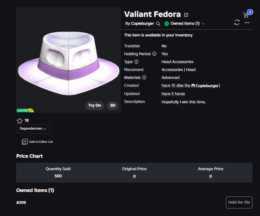The width and height of the screenshot is (260, 216).
Task: Click the Try On button
Action: click(94, 106)
